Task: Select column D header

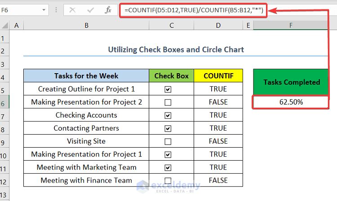Action: click(218, 26)
